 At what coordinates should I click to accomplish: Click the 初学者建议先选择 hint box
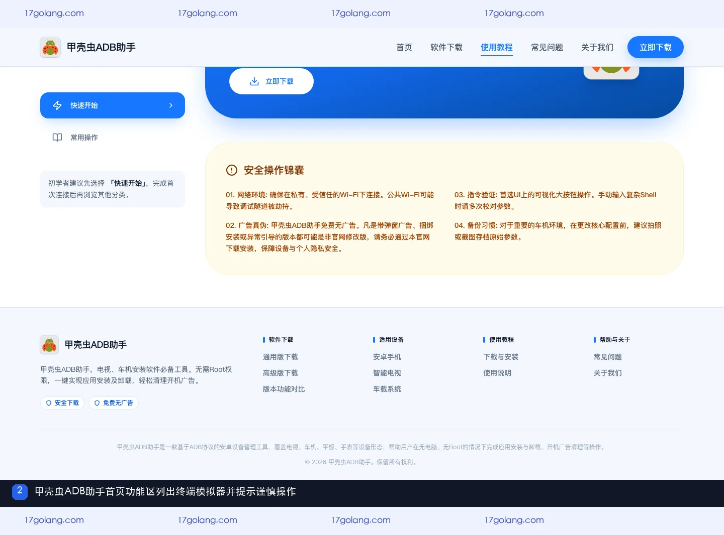pos(113,189)
